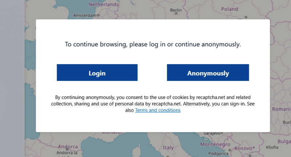
Task: Click the Amsterdam city marker dot
Action: click(x=99, y=16)
